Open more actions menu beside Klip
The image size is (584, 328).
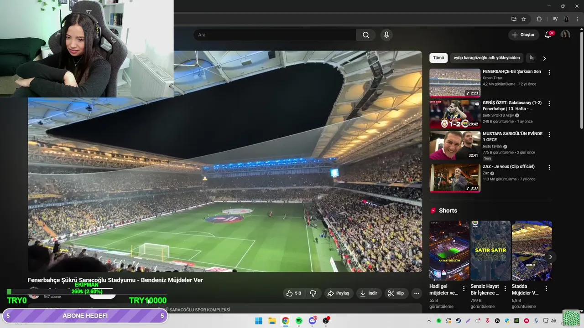(x=417, y=293)
